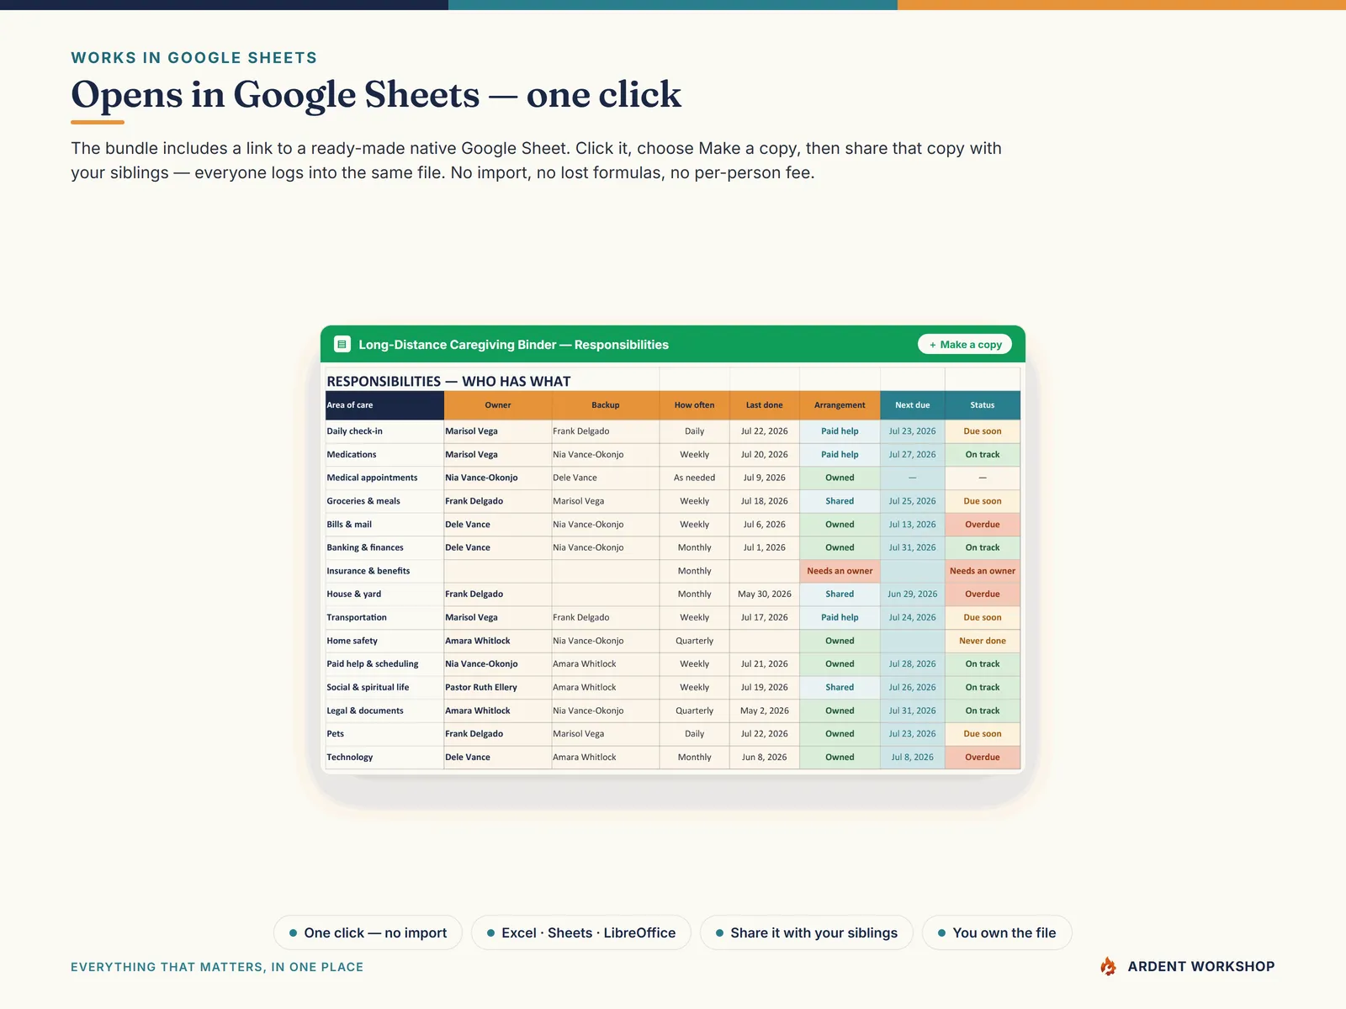Click Dele Vance backup in Medical appointments row
Image resolution: width=1346 pixels, height=1009 pixels.
point(606,478)
